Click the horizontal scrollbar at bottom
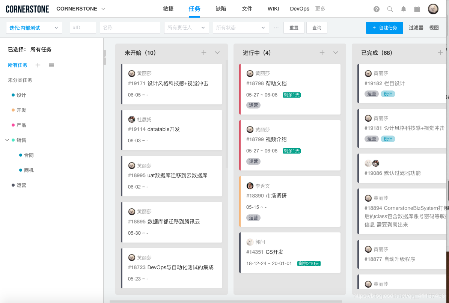The width and height of the screenshot is (449, 303). click(226, 301)
